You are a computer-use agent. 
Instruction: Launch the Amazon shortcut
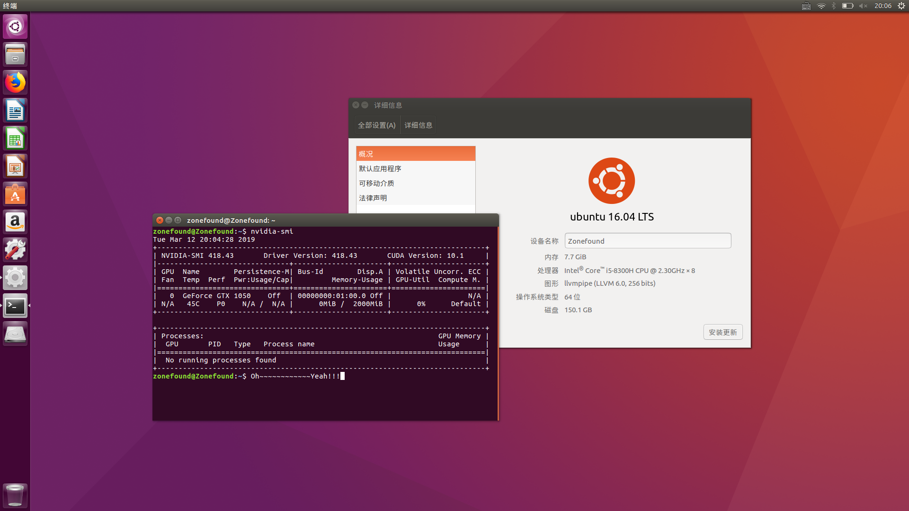(15, 221)
